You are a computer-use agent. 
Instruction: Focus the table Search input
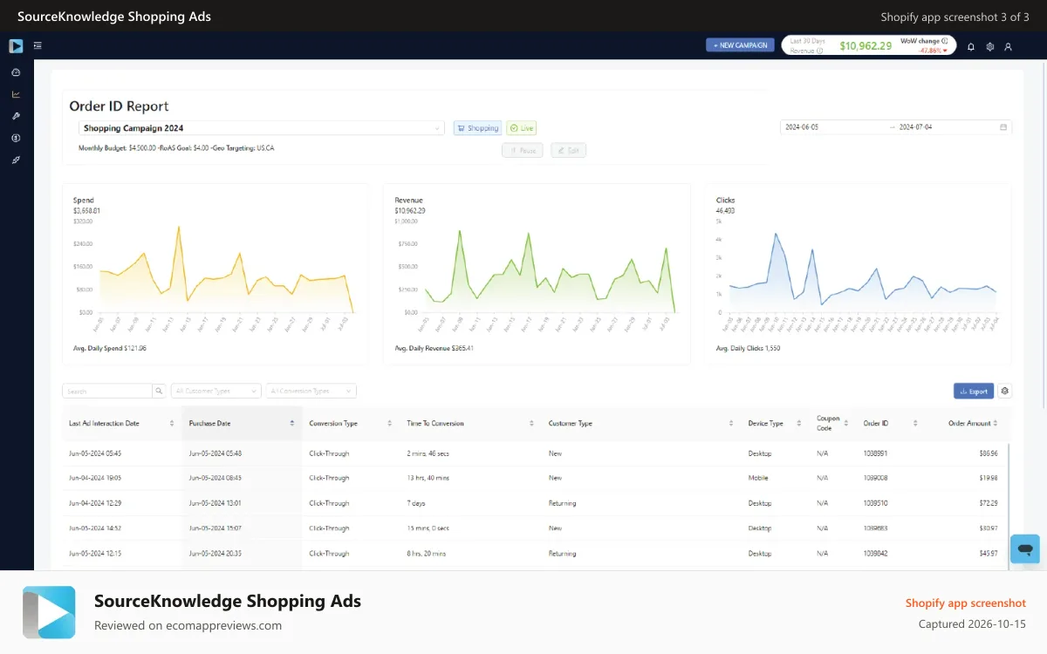pos(107,392)
